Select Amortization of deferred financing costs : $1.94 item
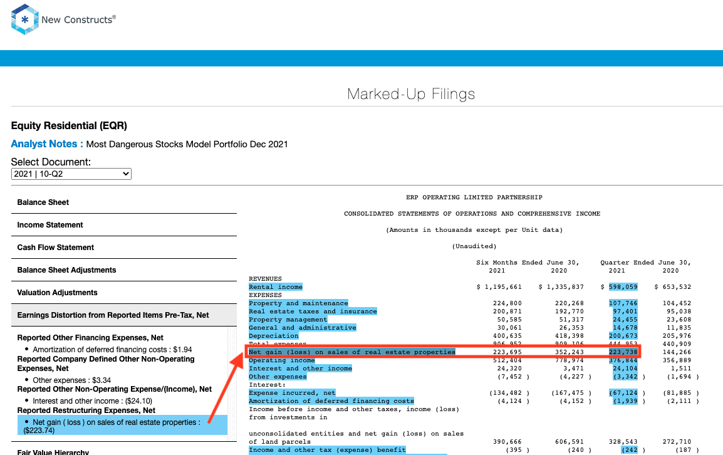Screen dimensions: 723x455 point(112,349)
